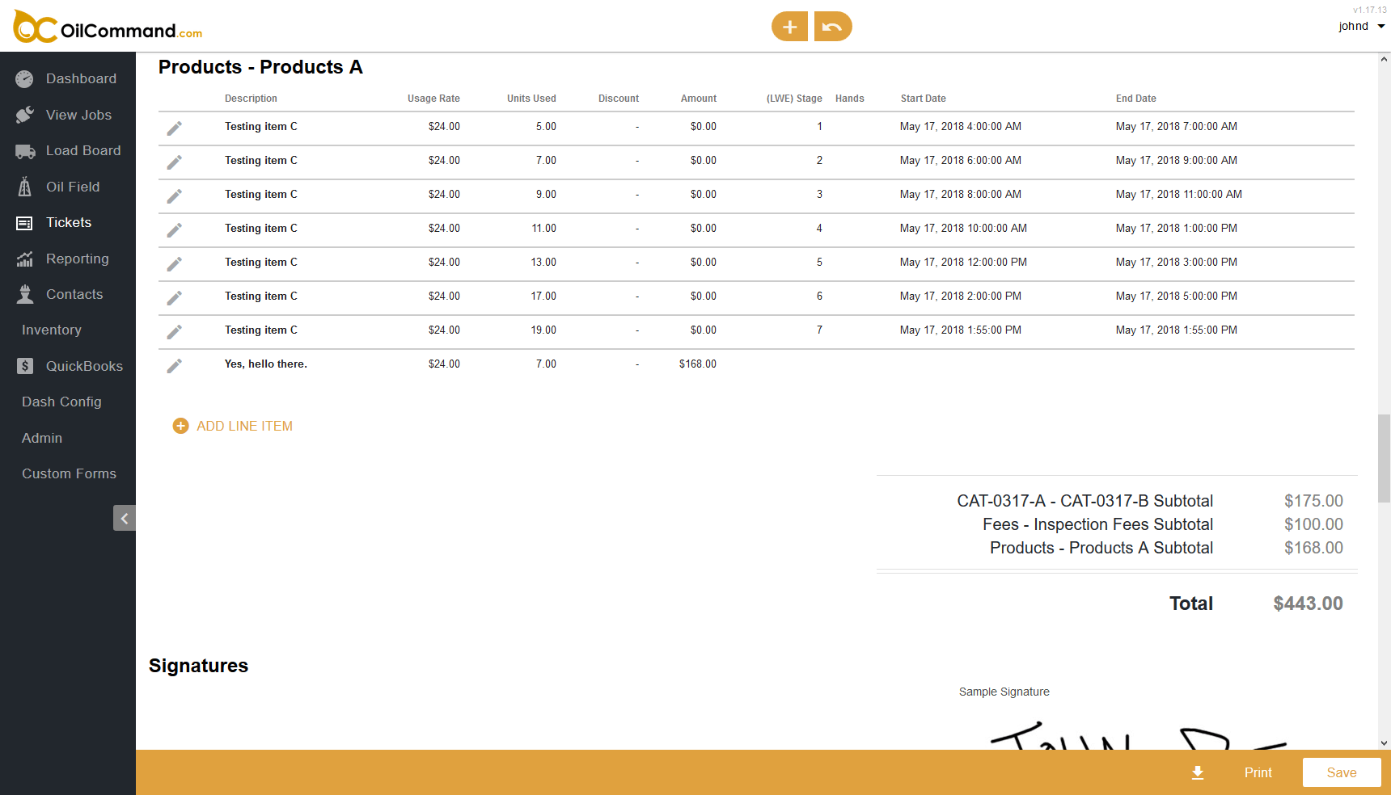1391x795 pixels.
Task: Click the QuickBooks dollar icon
Action: point(25,366)
